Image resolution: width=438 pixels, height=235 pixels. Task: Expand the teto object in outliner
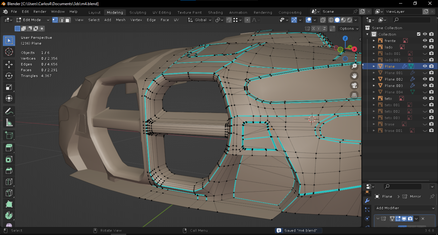point(374,99)
